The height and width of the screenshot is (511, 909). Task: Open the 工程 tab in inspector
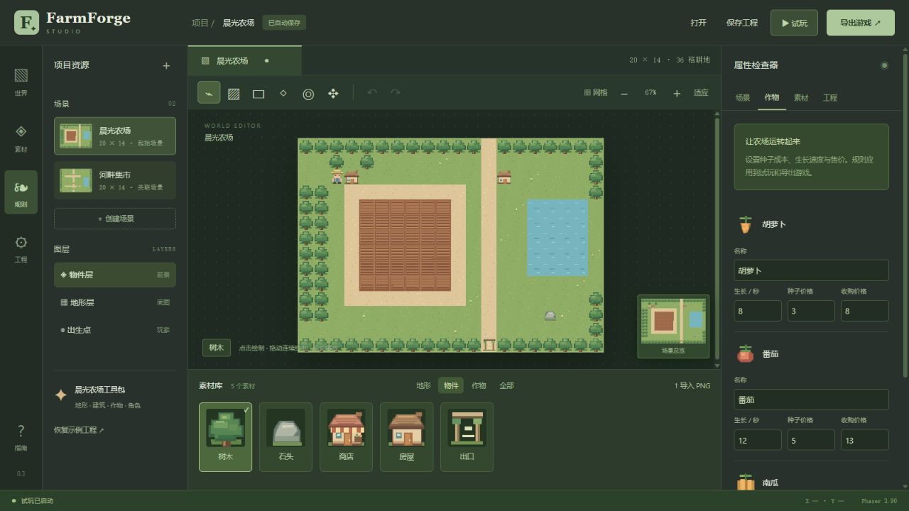click(x=830, y=98)
